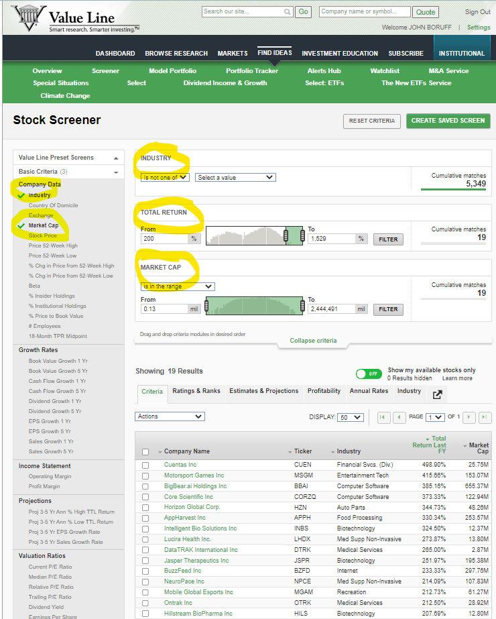This screenshot has height=619, width=496.
Task: Click the export results icon beside Industry tab
Action: point(438,394)
